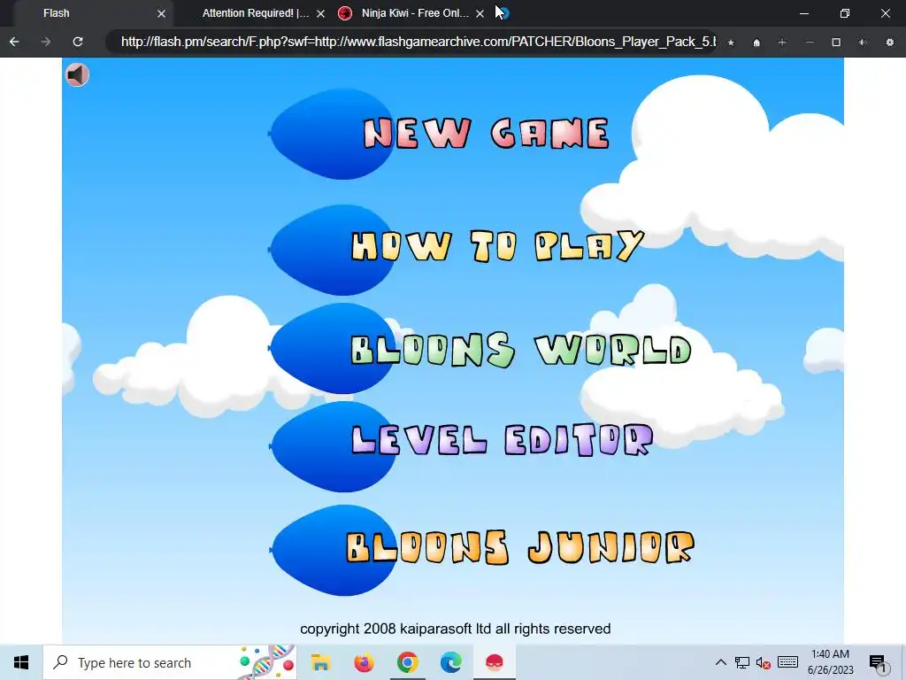
Task: Open Bloons World
Action: click(x=520, y=350)
